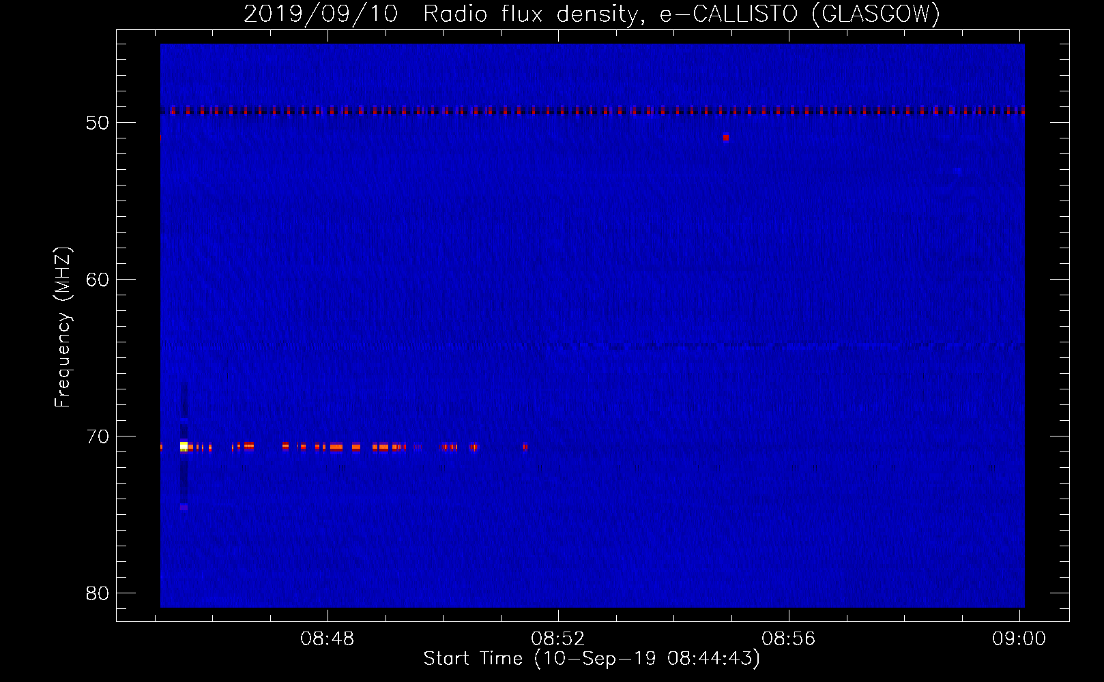Click the 70 frequency tick label
This screenshot has width=1104, height=682.
point(98,436)
